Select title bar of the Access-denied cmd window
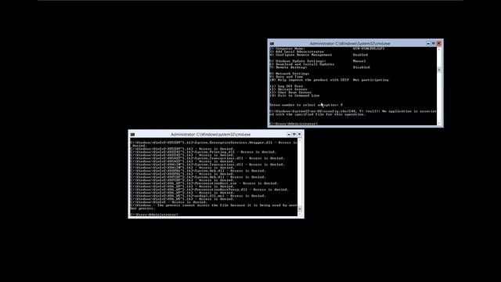 point(211,135)
